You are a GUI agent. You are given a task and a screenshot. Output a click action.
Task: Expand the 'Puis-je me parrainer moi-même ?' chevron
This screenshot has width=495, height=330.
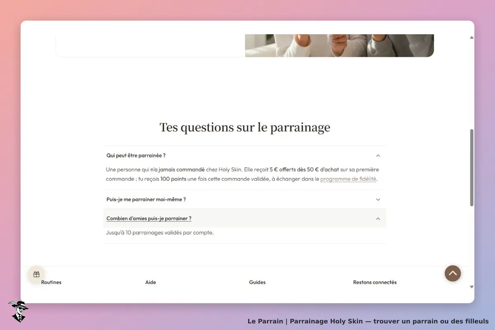(x=378, y=199)
